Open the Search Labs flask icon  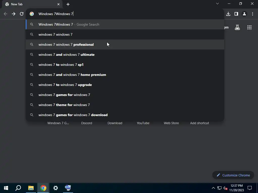point(237,27)
